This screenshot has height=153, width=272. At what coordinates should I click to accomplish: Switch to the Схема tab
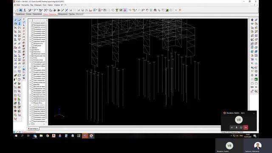(x=29, y=14)
